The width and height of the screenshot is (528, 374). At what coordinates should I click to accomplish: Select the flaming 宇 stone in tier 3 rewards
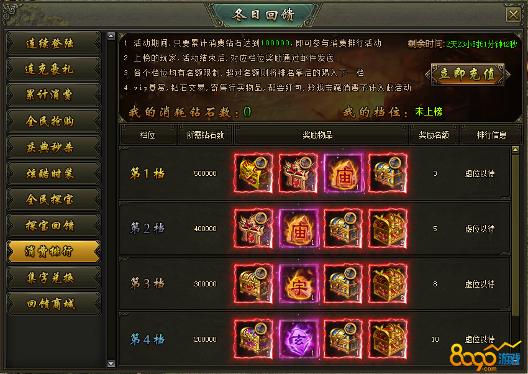click(x=299, y=284)
